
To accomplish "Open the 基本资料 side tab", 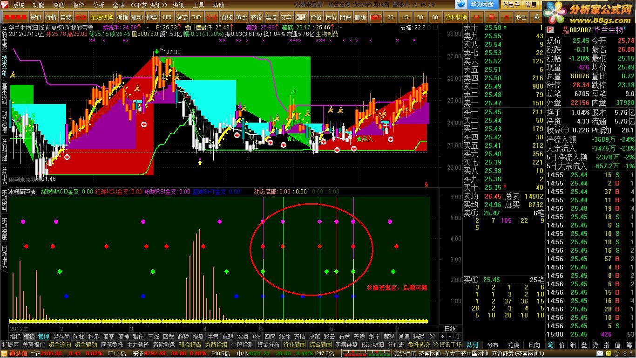I will point(4,95).
